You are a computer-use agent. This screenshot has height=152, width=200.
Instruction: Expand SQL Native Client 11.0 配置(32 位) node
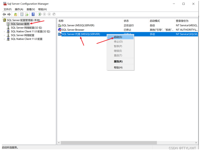tap(4, 32)
